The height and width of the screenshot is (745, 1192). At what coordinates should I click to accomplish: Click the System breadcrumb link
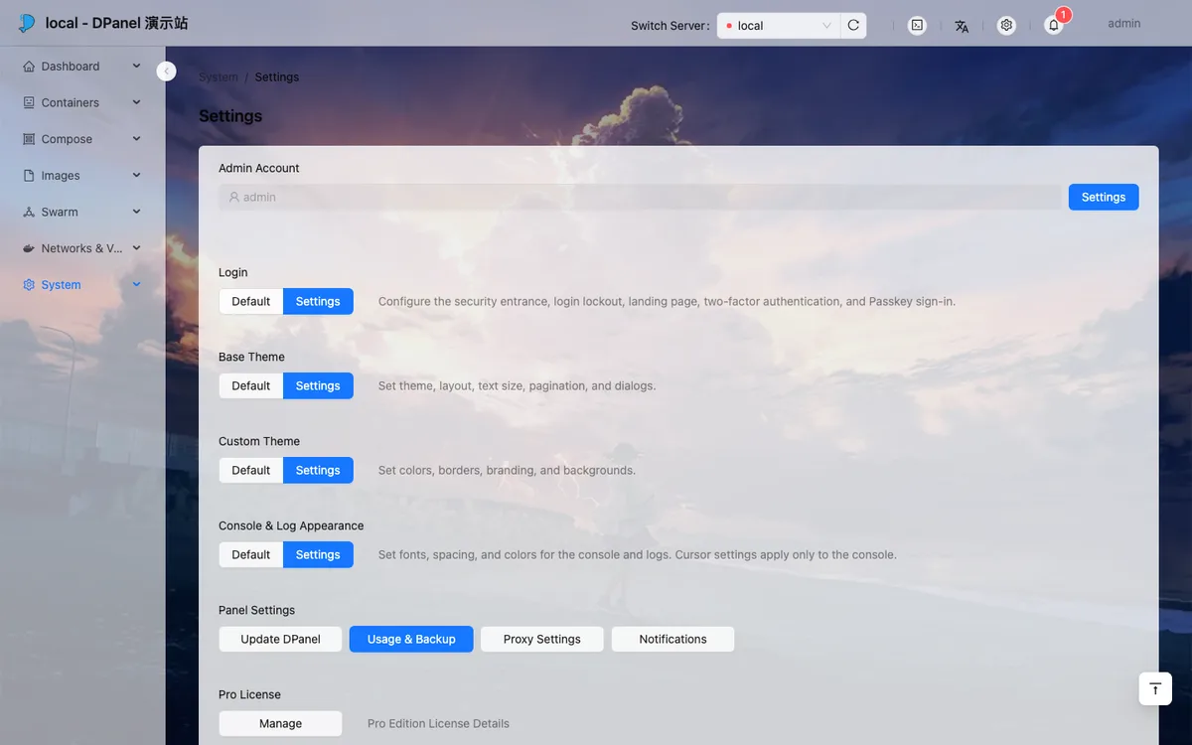point(219,76)
